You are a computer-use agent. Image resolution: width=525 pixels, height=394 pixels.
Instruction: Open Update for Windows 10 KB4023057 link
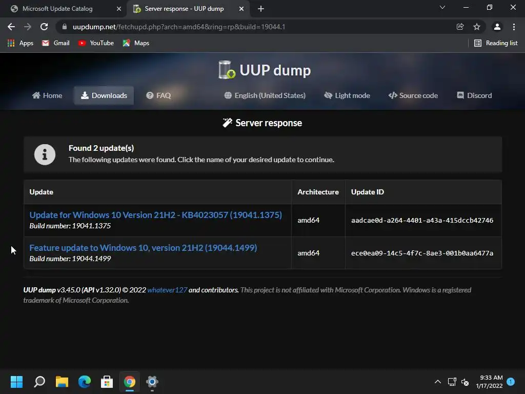pyautogui.click(x=156, y=215)
